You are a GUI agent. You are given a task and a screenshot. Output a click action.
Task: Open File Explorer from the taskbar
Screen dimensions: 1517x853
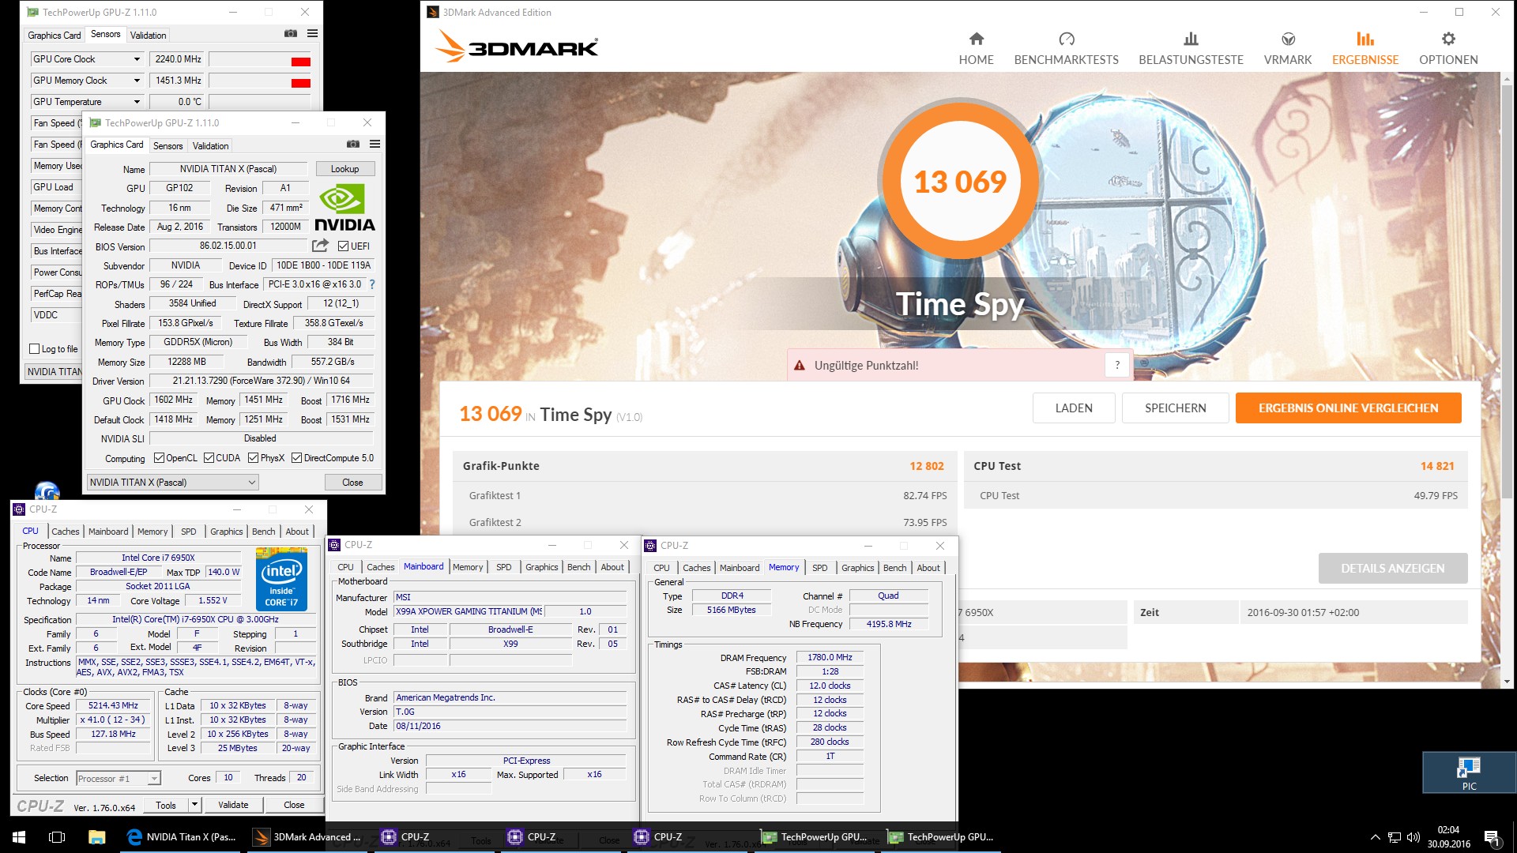coord(96,837)
